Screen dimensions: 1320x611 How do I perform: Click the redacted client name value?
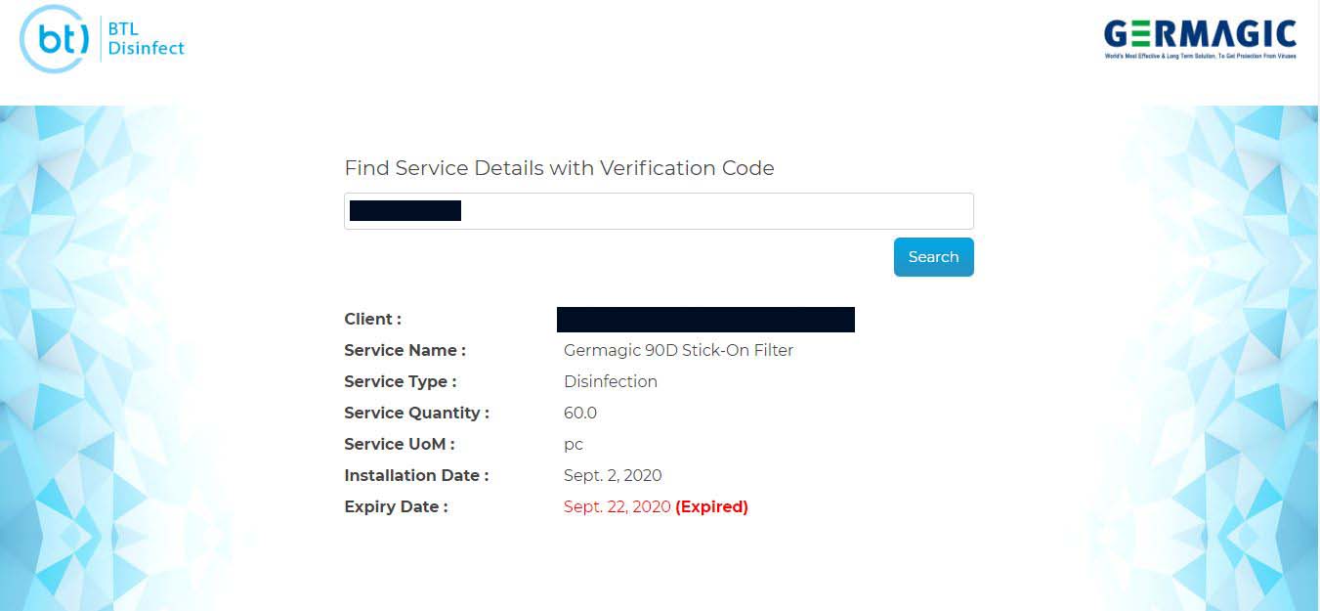705,320
